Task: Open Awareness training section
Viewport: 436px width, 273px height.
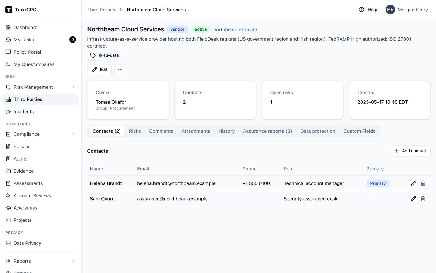Action: pyautogui.click(x=41, y=208)
